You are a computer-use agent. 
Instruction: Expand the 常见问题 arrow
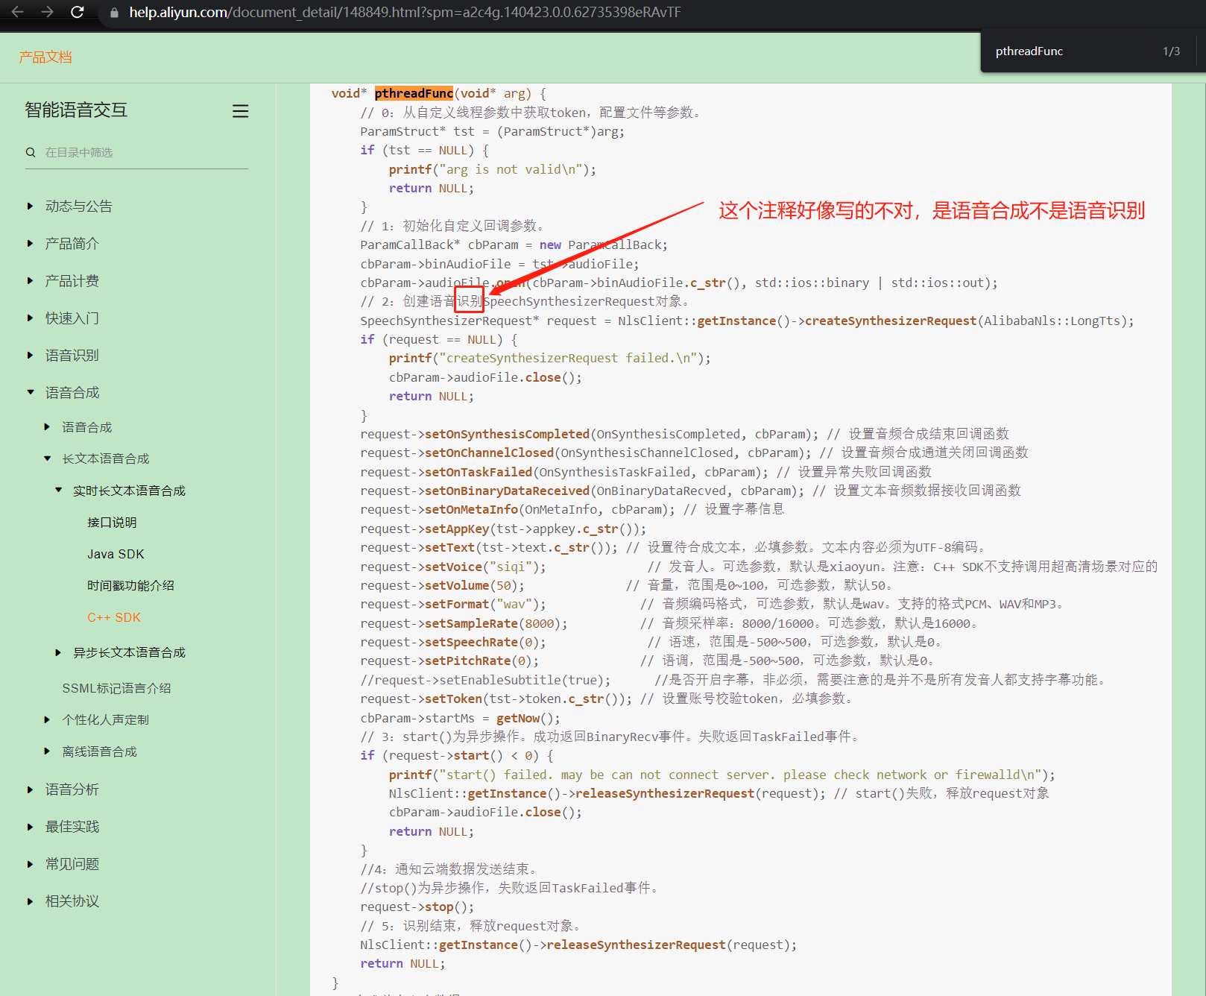click(30, 863)
